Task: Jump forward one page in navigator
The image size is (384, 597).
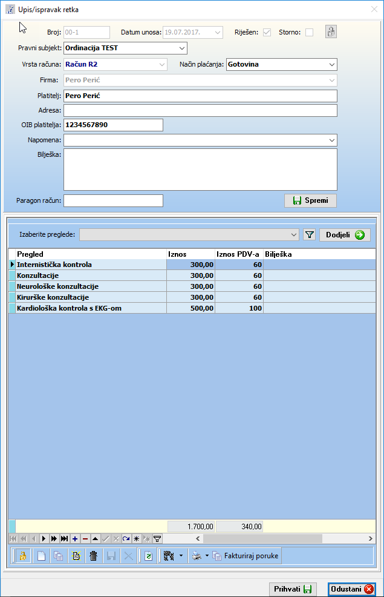Action: coord(54,538)
